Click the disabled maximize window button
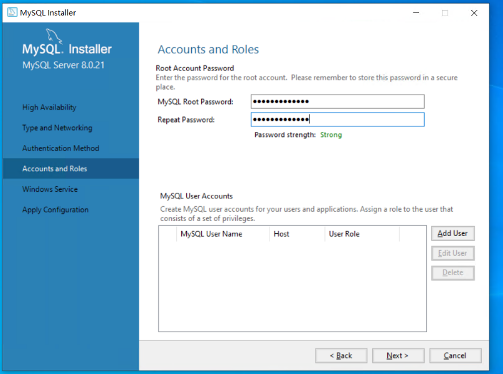 coord(445,13)
